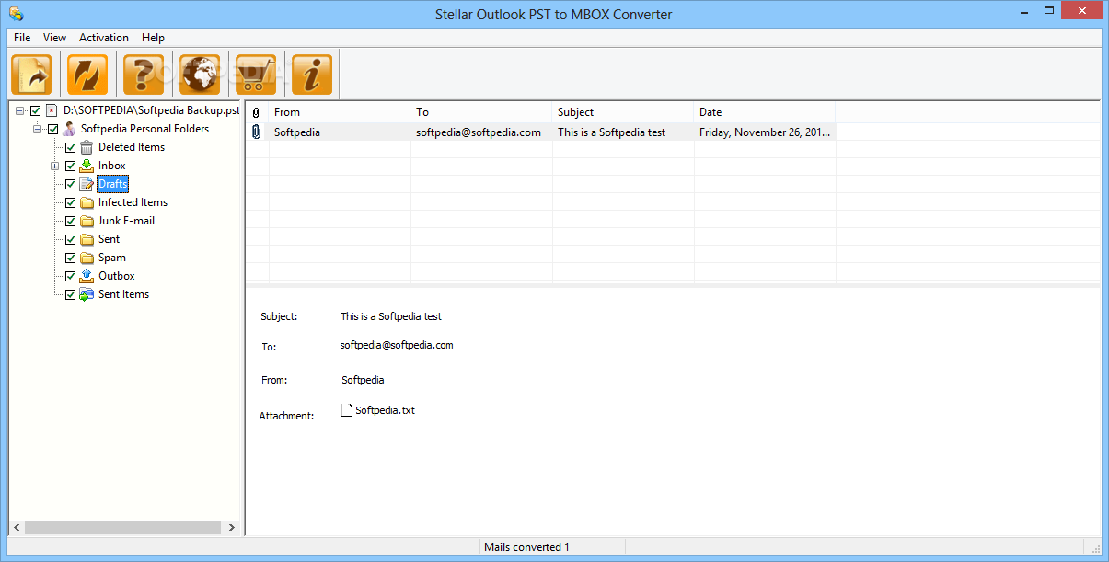Screen dimensions: 1109x562
Task: Click the About information icon
Action: pos(312,75)
